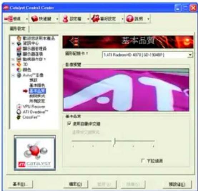Viewport: 198px width, 191px height.
Task: Open the CrossFire tree entry
Action: click(31, 117)
